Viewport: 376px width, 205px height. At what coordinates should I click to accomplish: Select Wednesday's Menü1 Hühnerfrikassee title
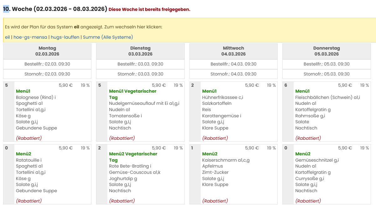[209, 91]
